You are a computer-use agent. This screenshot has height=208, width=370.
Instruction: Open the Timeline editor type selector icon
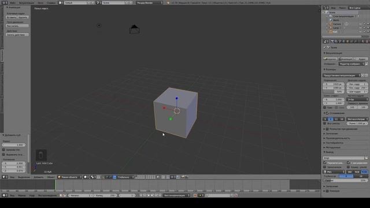5,195
